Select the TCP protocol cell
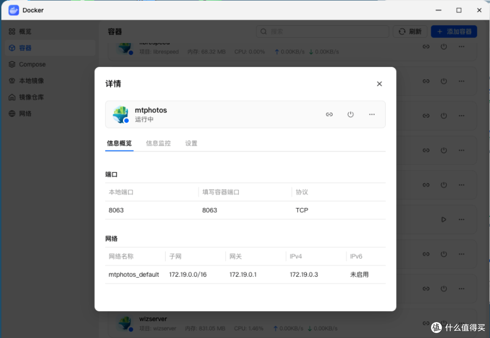Image resolution: width=490 pixels, height=338 pixels. (302, 210)
